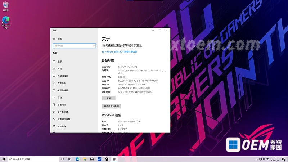The image size is (288, 162).
Task: Click the Settings window vertical scrollbar
Action: pyautogui.click(x=170, y=64)
